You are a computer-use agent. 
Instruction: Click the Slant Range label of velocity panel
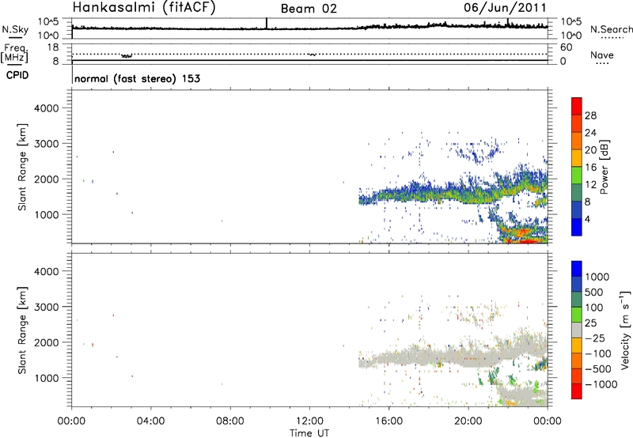pos(22,330)
